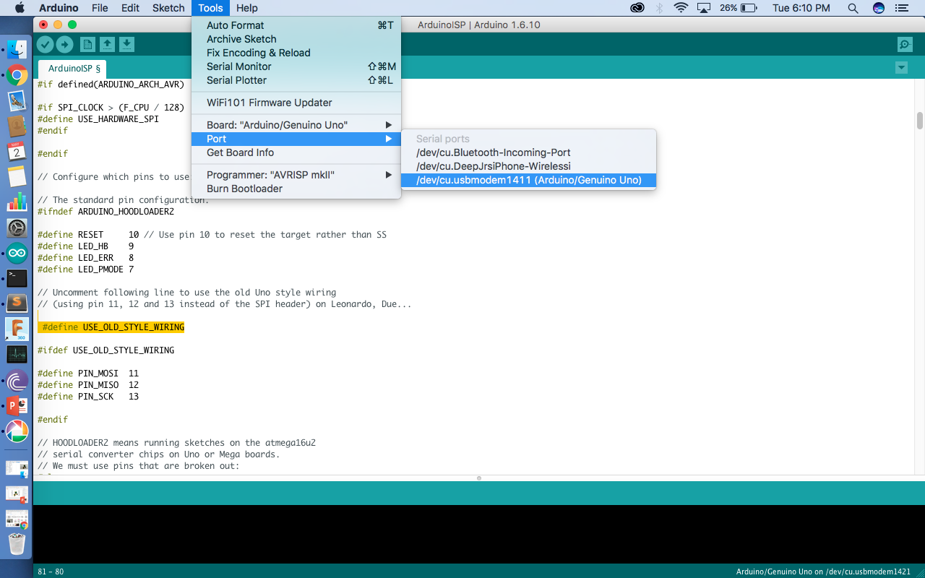Open Numbers chart app in the dock
The width and height of the screenshot is (925, 578).
(17, 202)
